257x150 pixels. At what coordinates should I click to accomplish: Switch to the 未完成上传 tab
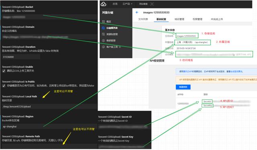(x=217, y=19)
